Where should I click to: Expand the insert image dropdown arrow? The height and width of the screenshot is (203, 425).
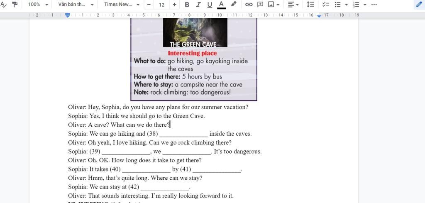pyautogui.click(x=278, y=5)
